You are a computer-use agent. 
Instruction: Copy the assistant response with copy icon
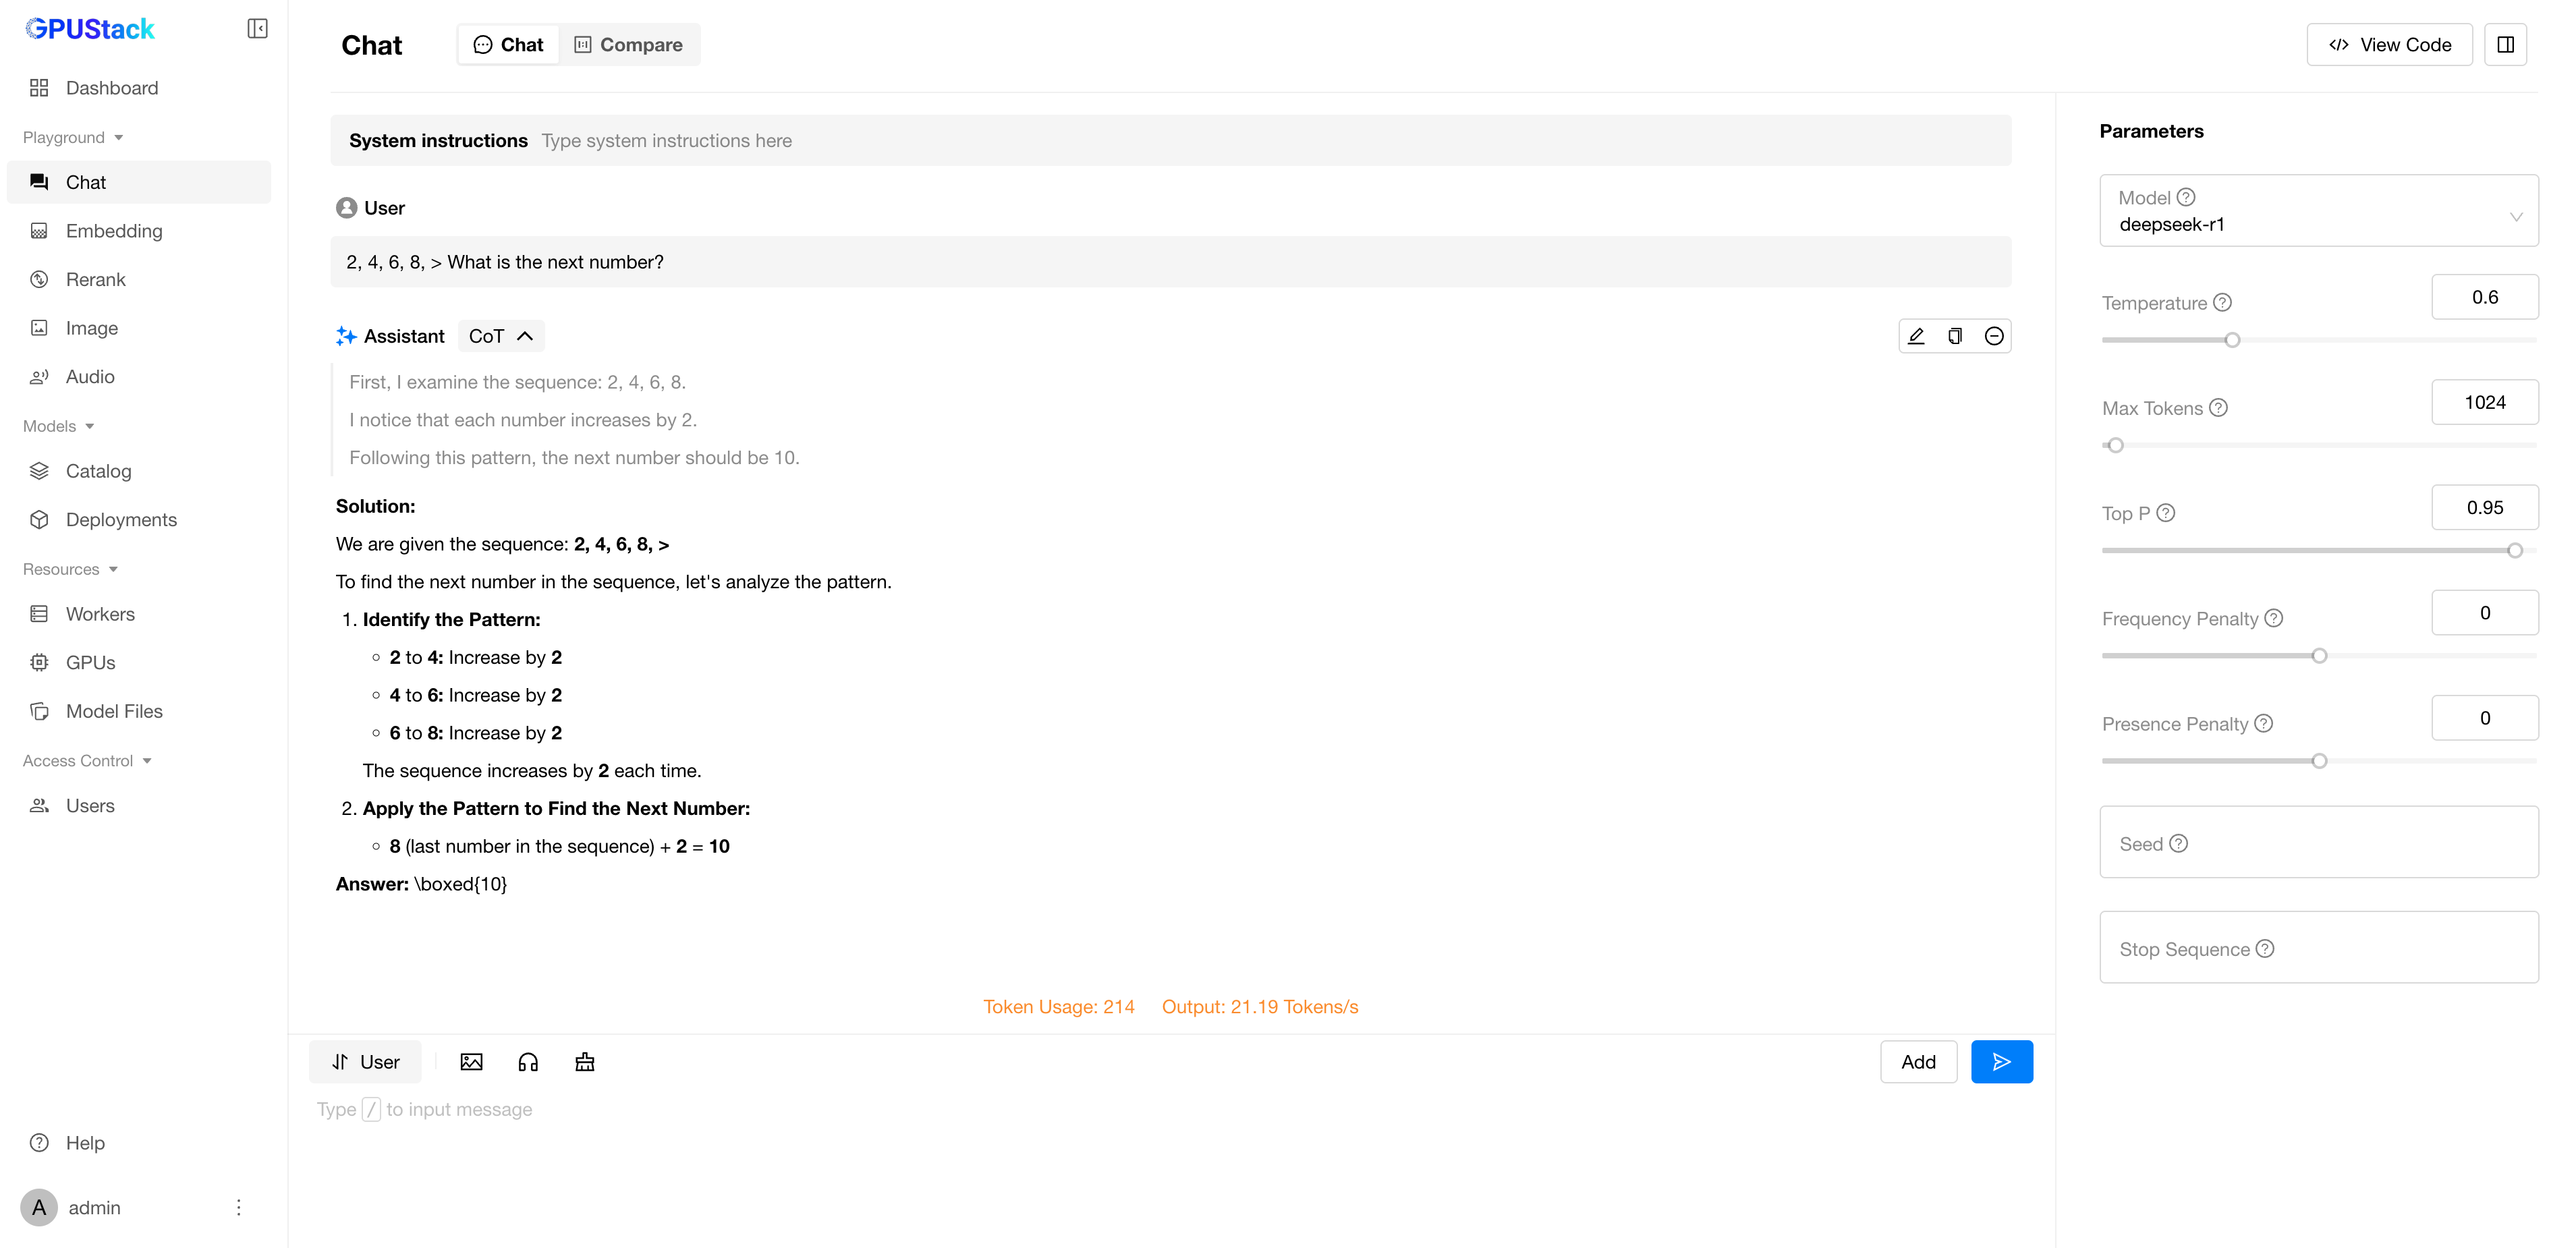pyautogui.click(x=1955, y=336)
